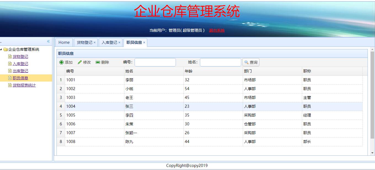
Task: Click the pencil 修改 edit icon
Action: [80, 62]
